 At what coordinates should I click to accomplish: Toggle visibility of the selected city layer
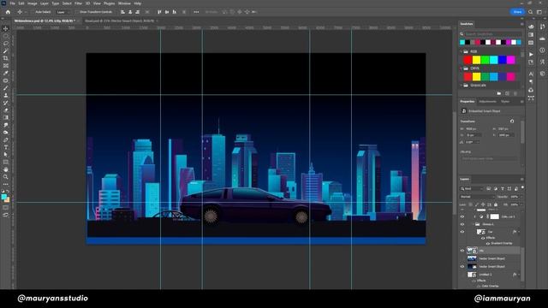pyautogui.click(x=462, y=251)
